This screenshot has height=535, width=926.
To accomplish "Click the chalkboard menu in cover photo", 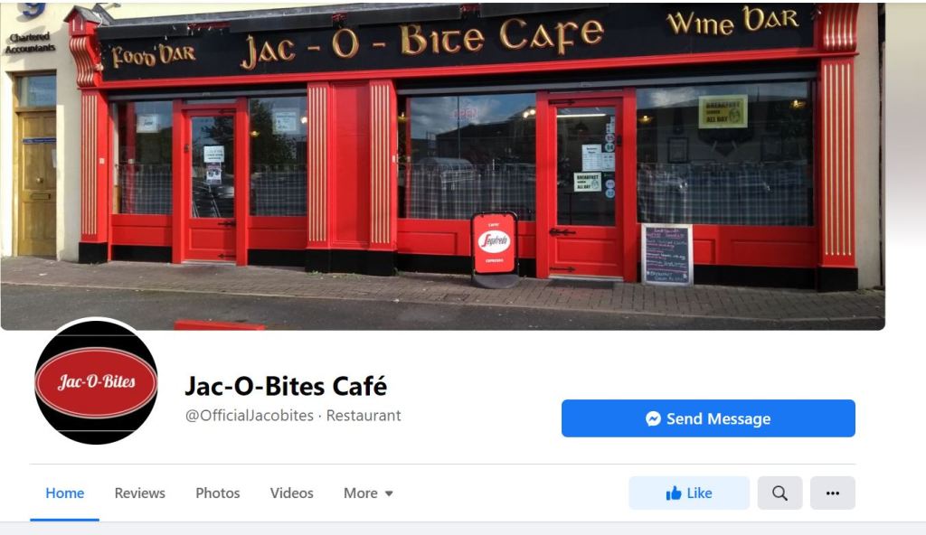I will coord(666,255).
